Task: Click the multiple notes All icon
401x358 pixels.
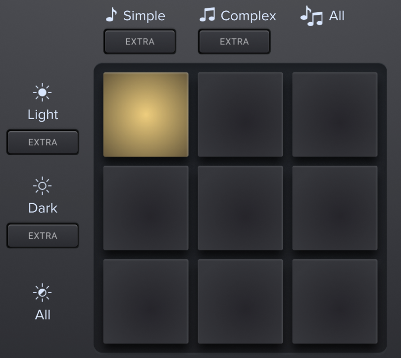Action: point(311,16)
